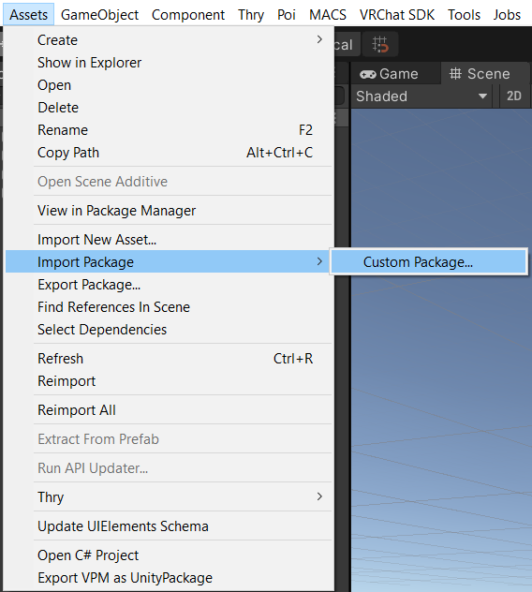Click Select Dependencies
532x592 pixels.
coord(168,329)
